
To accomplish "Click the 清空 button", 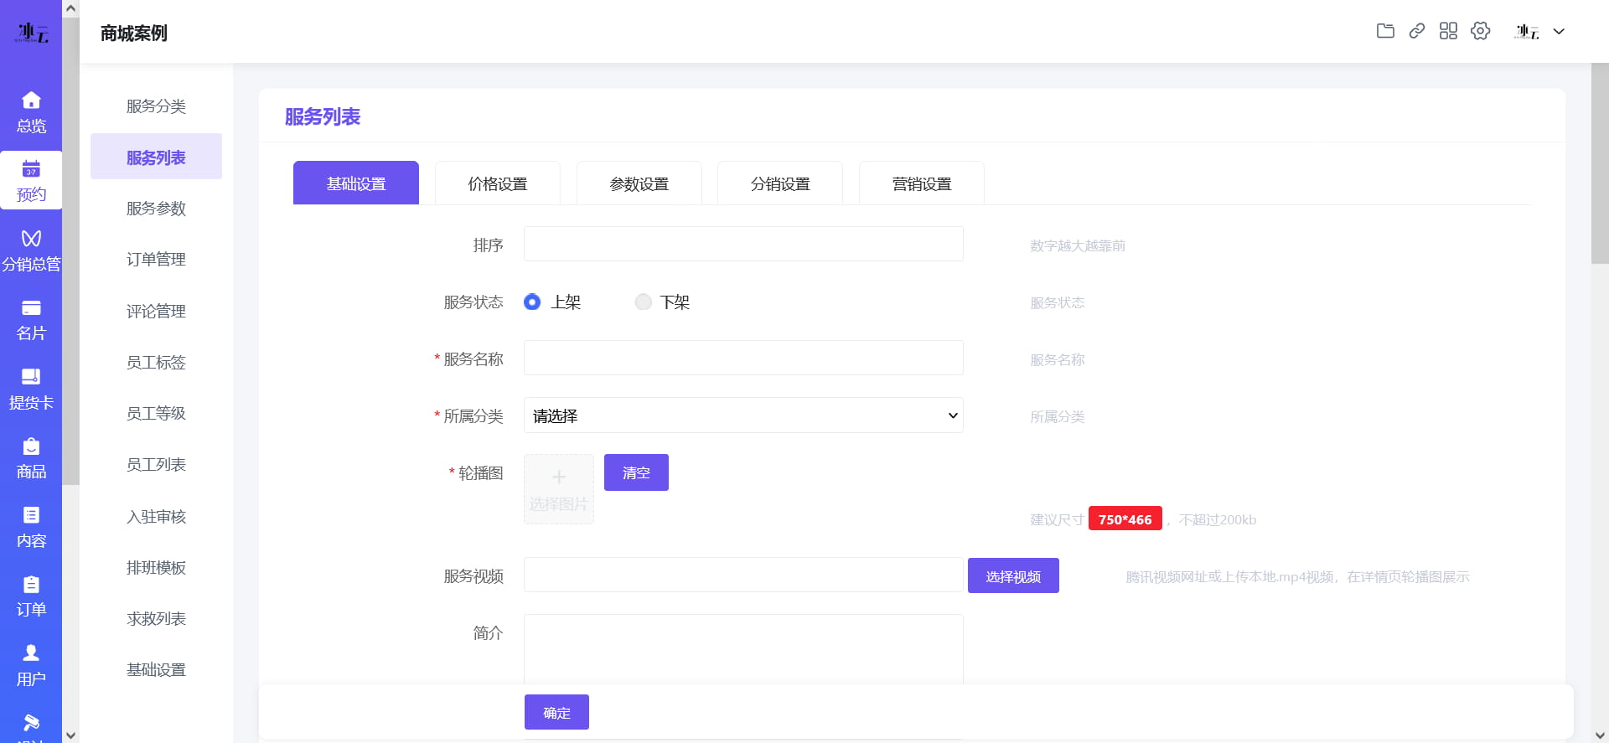I will coord(636,472).
